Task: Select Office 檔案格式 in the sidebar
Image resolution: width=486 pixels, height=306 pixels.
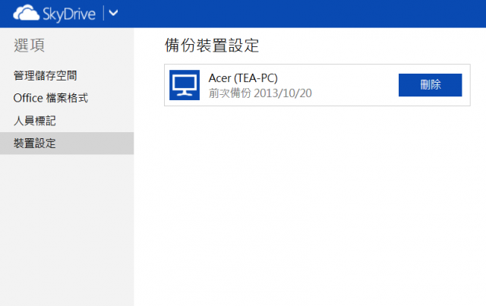Action: point(51,98)
